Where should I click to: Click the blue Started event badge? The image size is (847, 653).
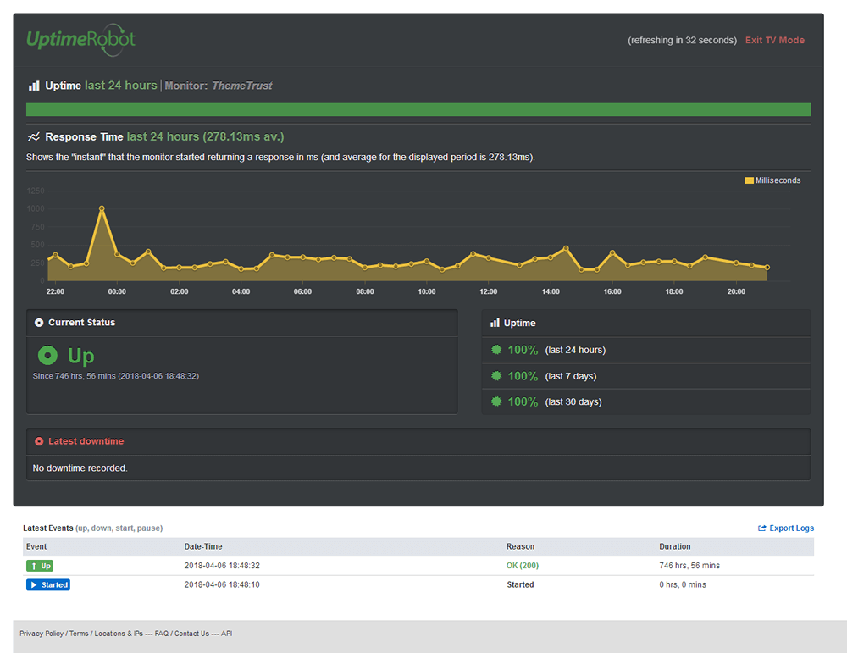click(48, 584)
